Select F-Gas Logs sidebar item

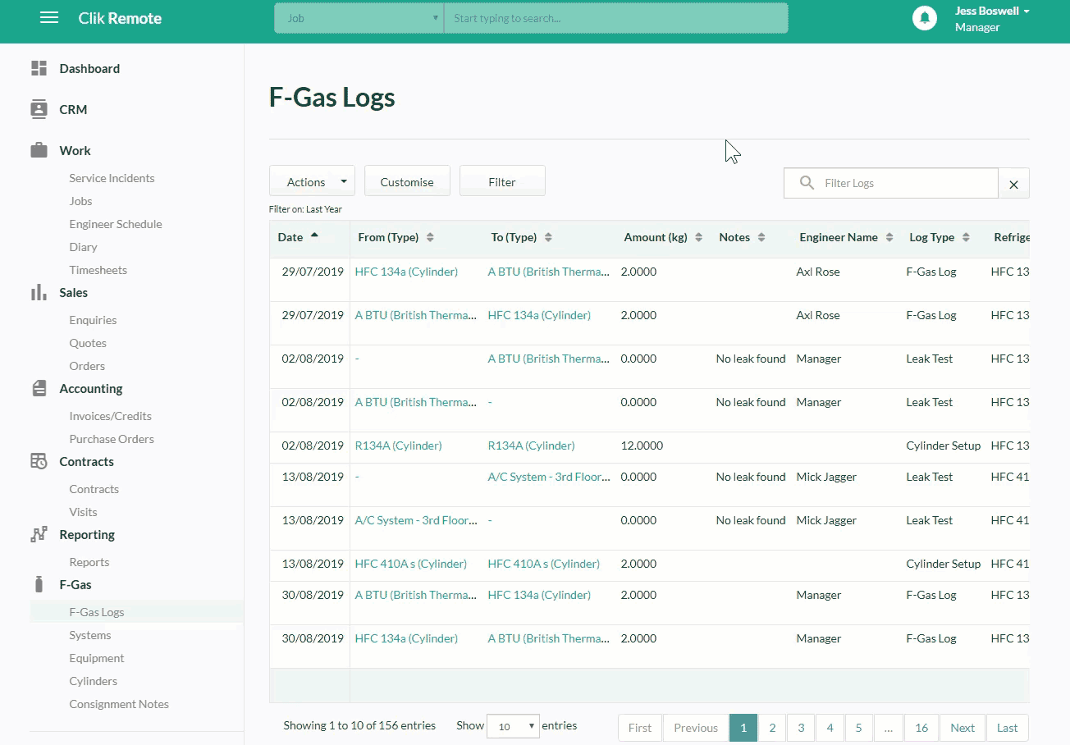click(136, 612)
